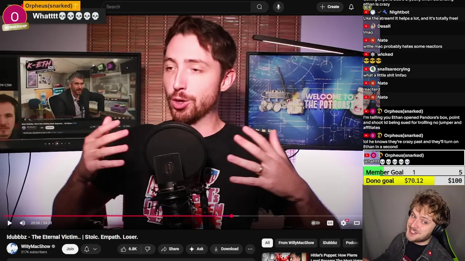The image size is (465, 261).
Task: Click the video timestamp 20:58 / 34:21
Action: coord(41,223)
